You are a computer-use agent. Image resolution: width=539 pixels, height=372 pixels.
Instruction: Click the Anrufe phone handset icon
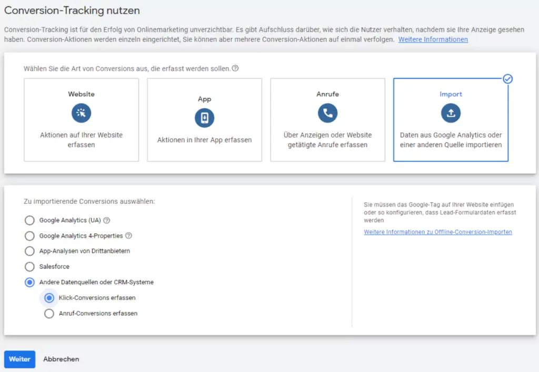pyautogui.click(x=327, y=113)
